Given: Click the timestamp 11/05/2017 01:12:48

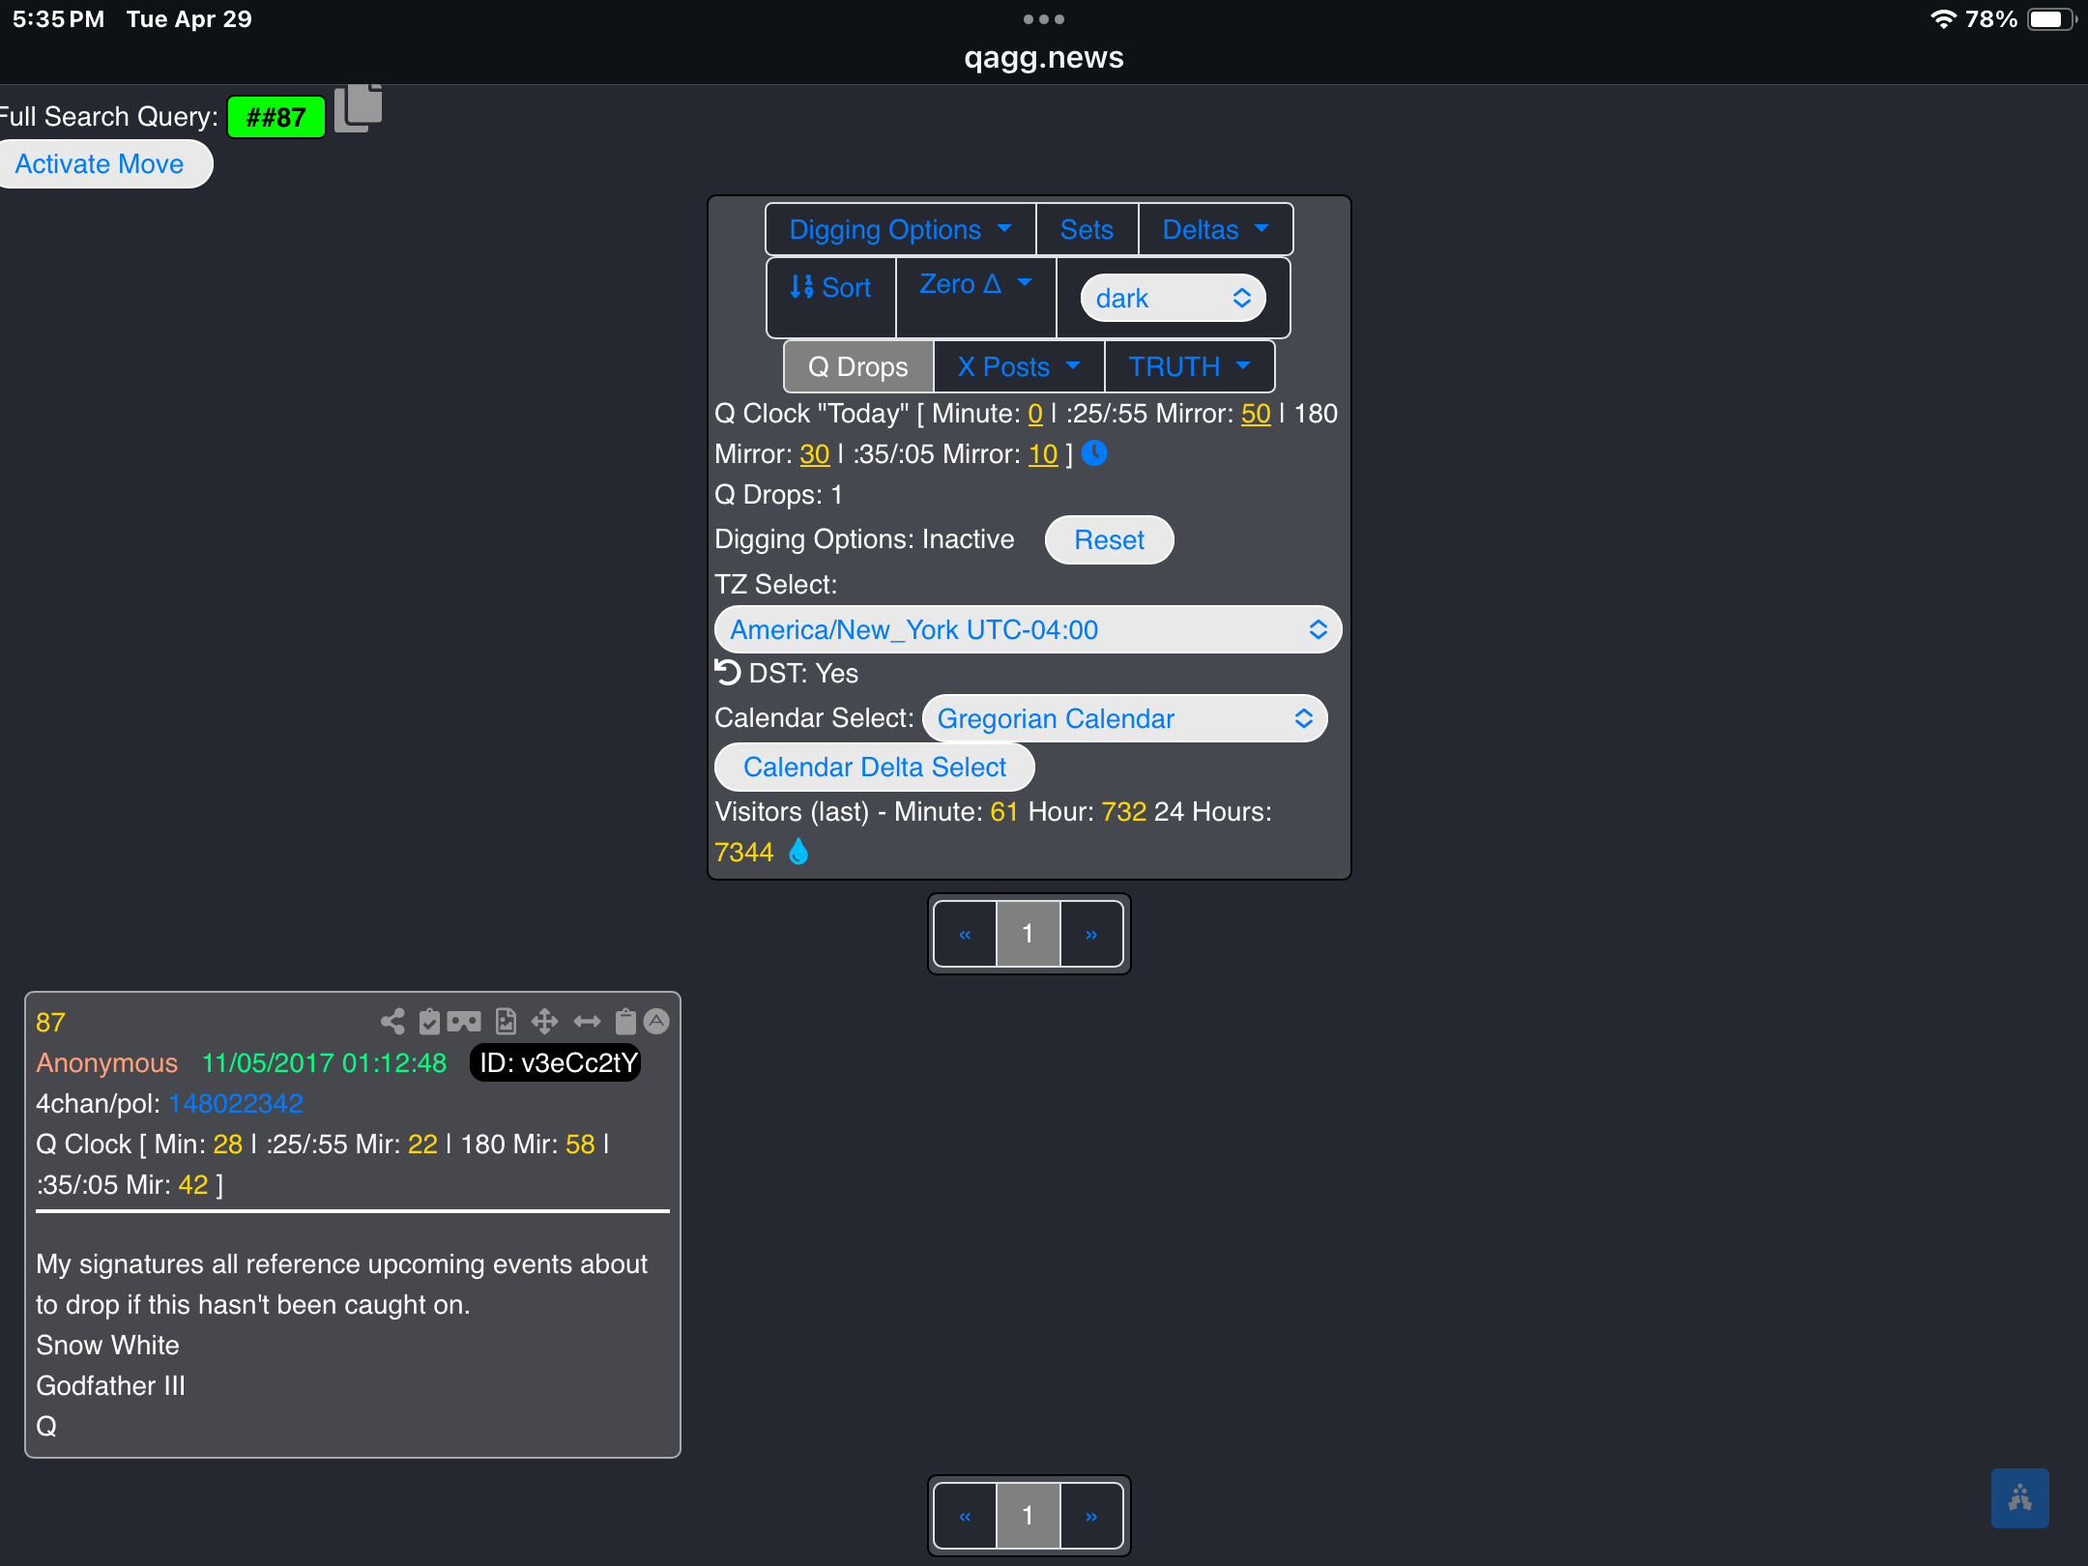Looking at the screenshot, I should 324,1063.
